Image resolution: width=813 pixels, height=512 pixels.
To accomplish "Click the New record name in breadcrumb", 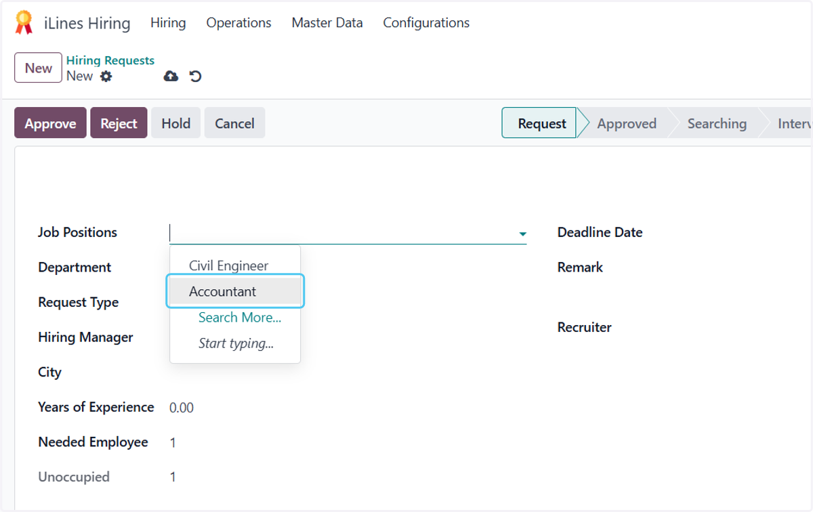I will 79,76.
